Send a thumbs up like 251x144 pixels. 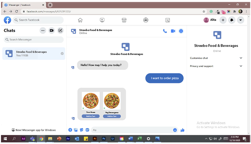pos(182,130)
